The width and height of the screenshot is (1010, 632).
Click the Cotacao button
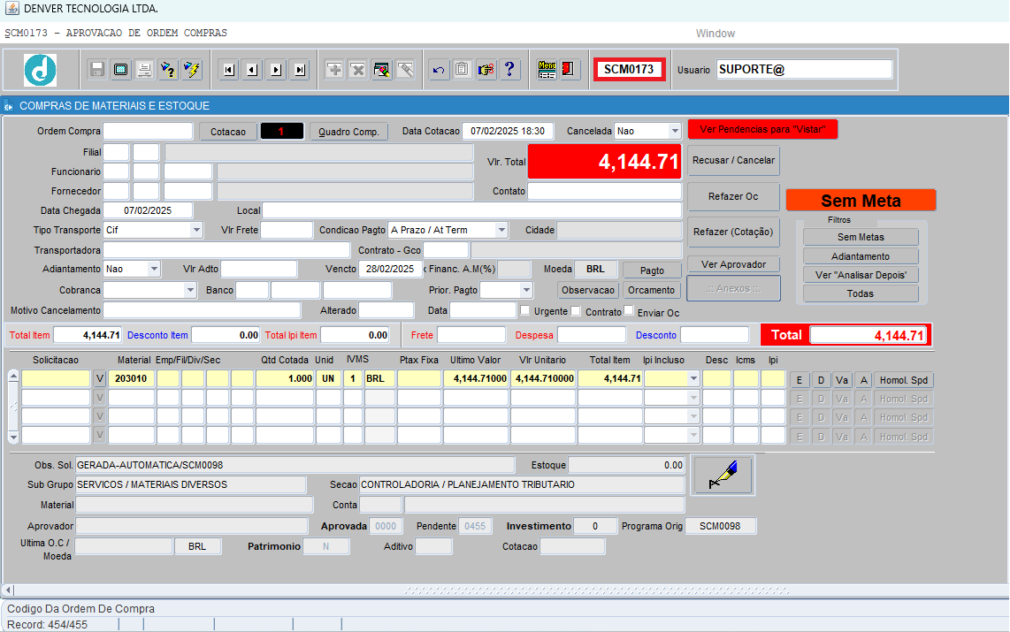click(228, 132)
